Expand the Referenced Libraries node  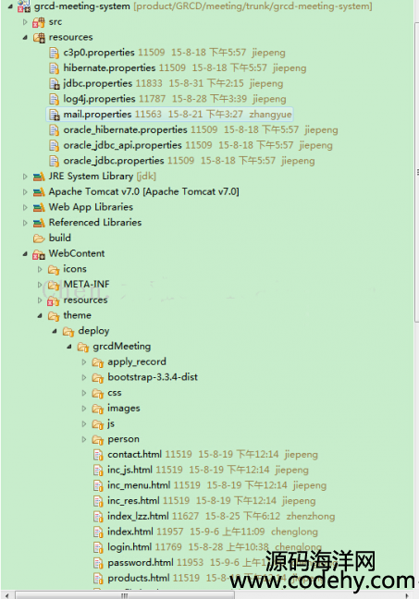(x=25, y=223)
